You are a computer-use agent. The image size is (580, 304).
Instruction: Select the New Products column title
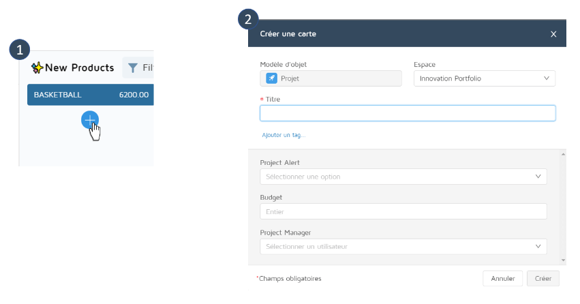(79, 67)
